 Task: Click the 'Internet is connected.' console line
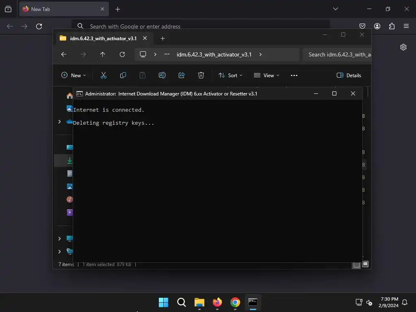coord(108,110)
